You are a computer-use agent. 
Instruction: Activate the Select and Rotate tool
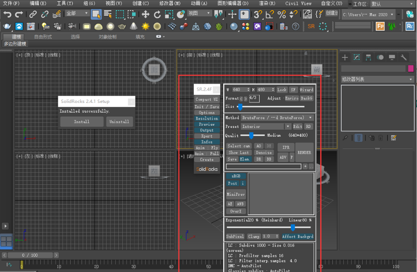[x=157, y=14]
